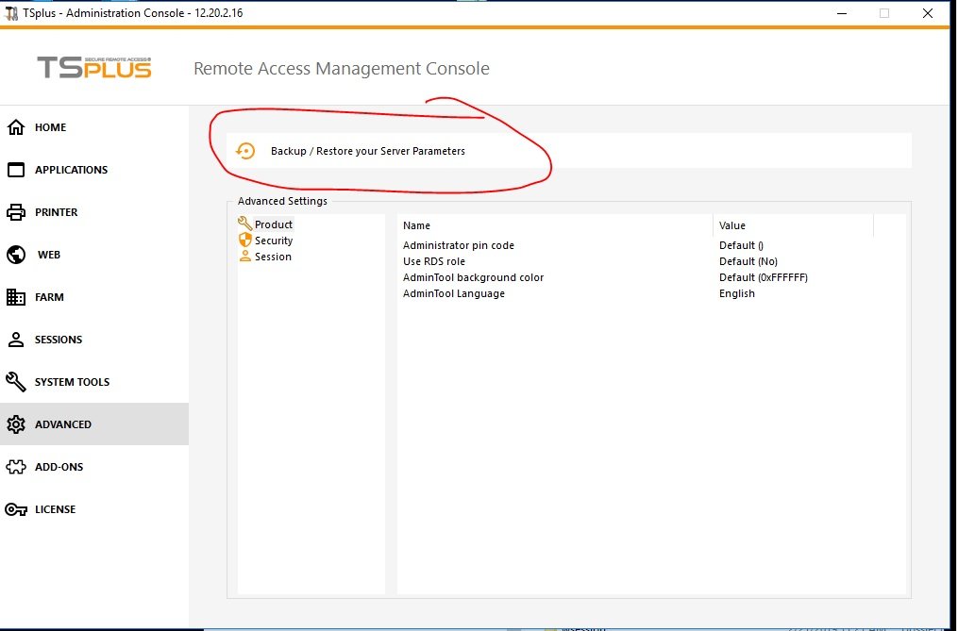Open the Applications window icon
Viewport: 958px width, 631px height.
(16, 170)
